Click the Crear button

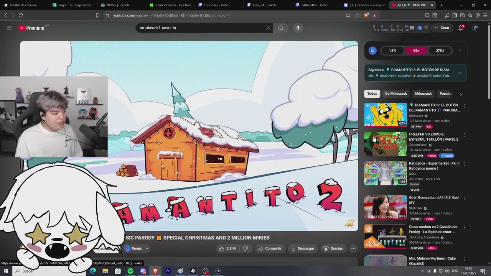pos(442,28)
